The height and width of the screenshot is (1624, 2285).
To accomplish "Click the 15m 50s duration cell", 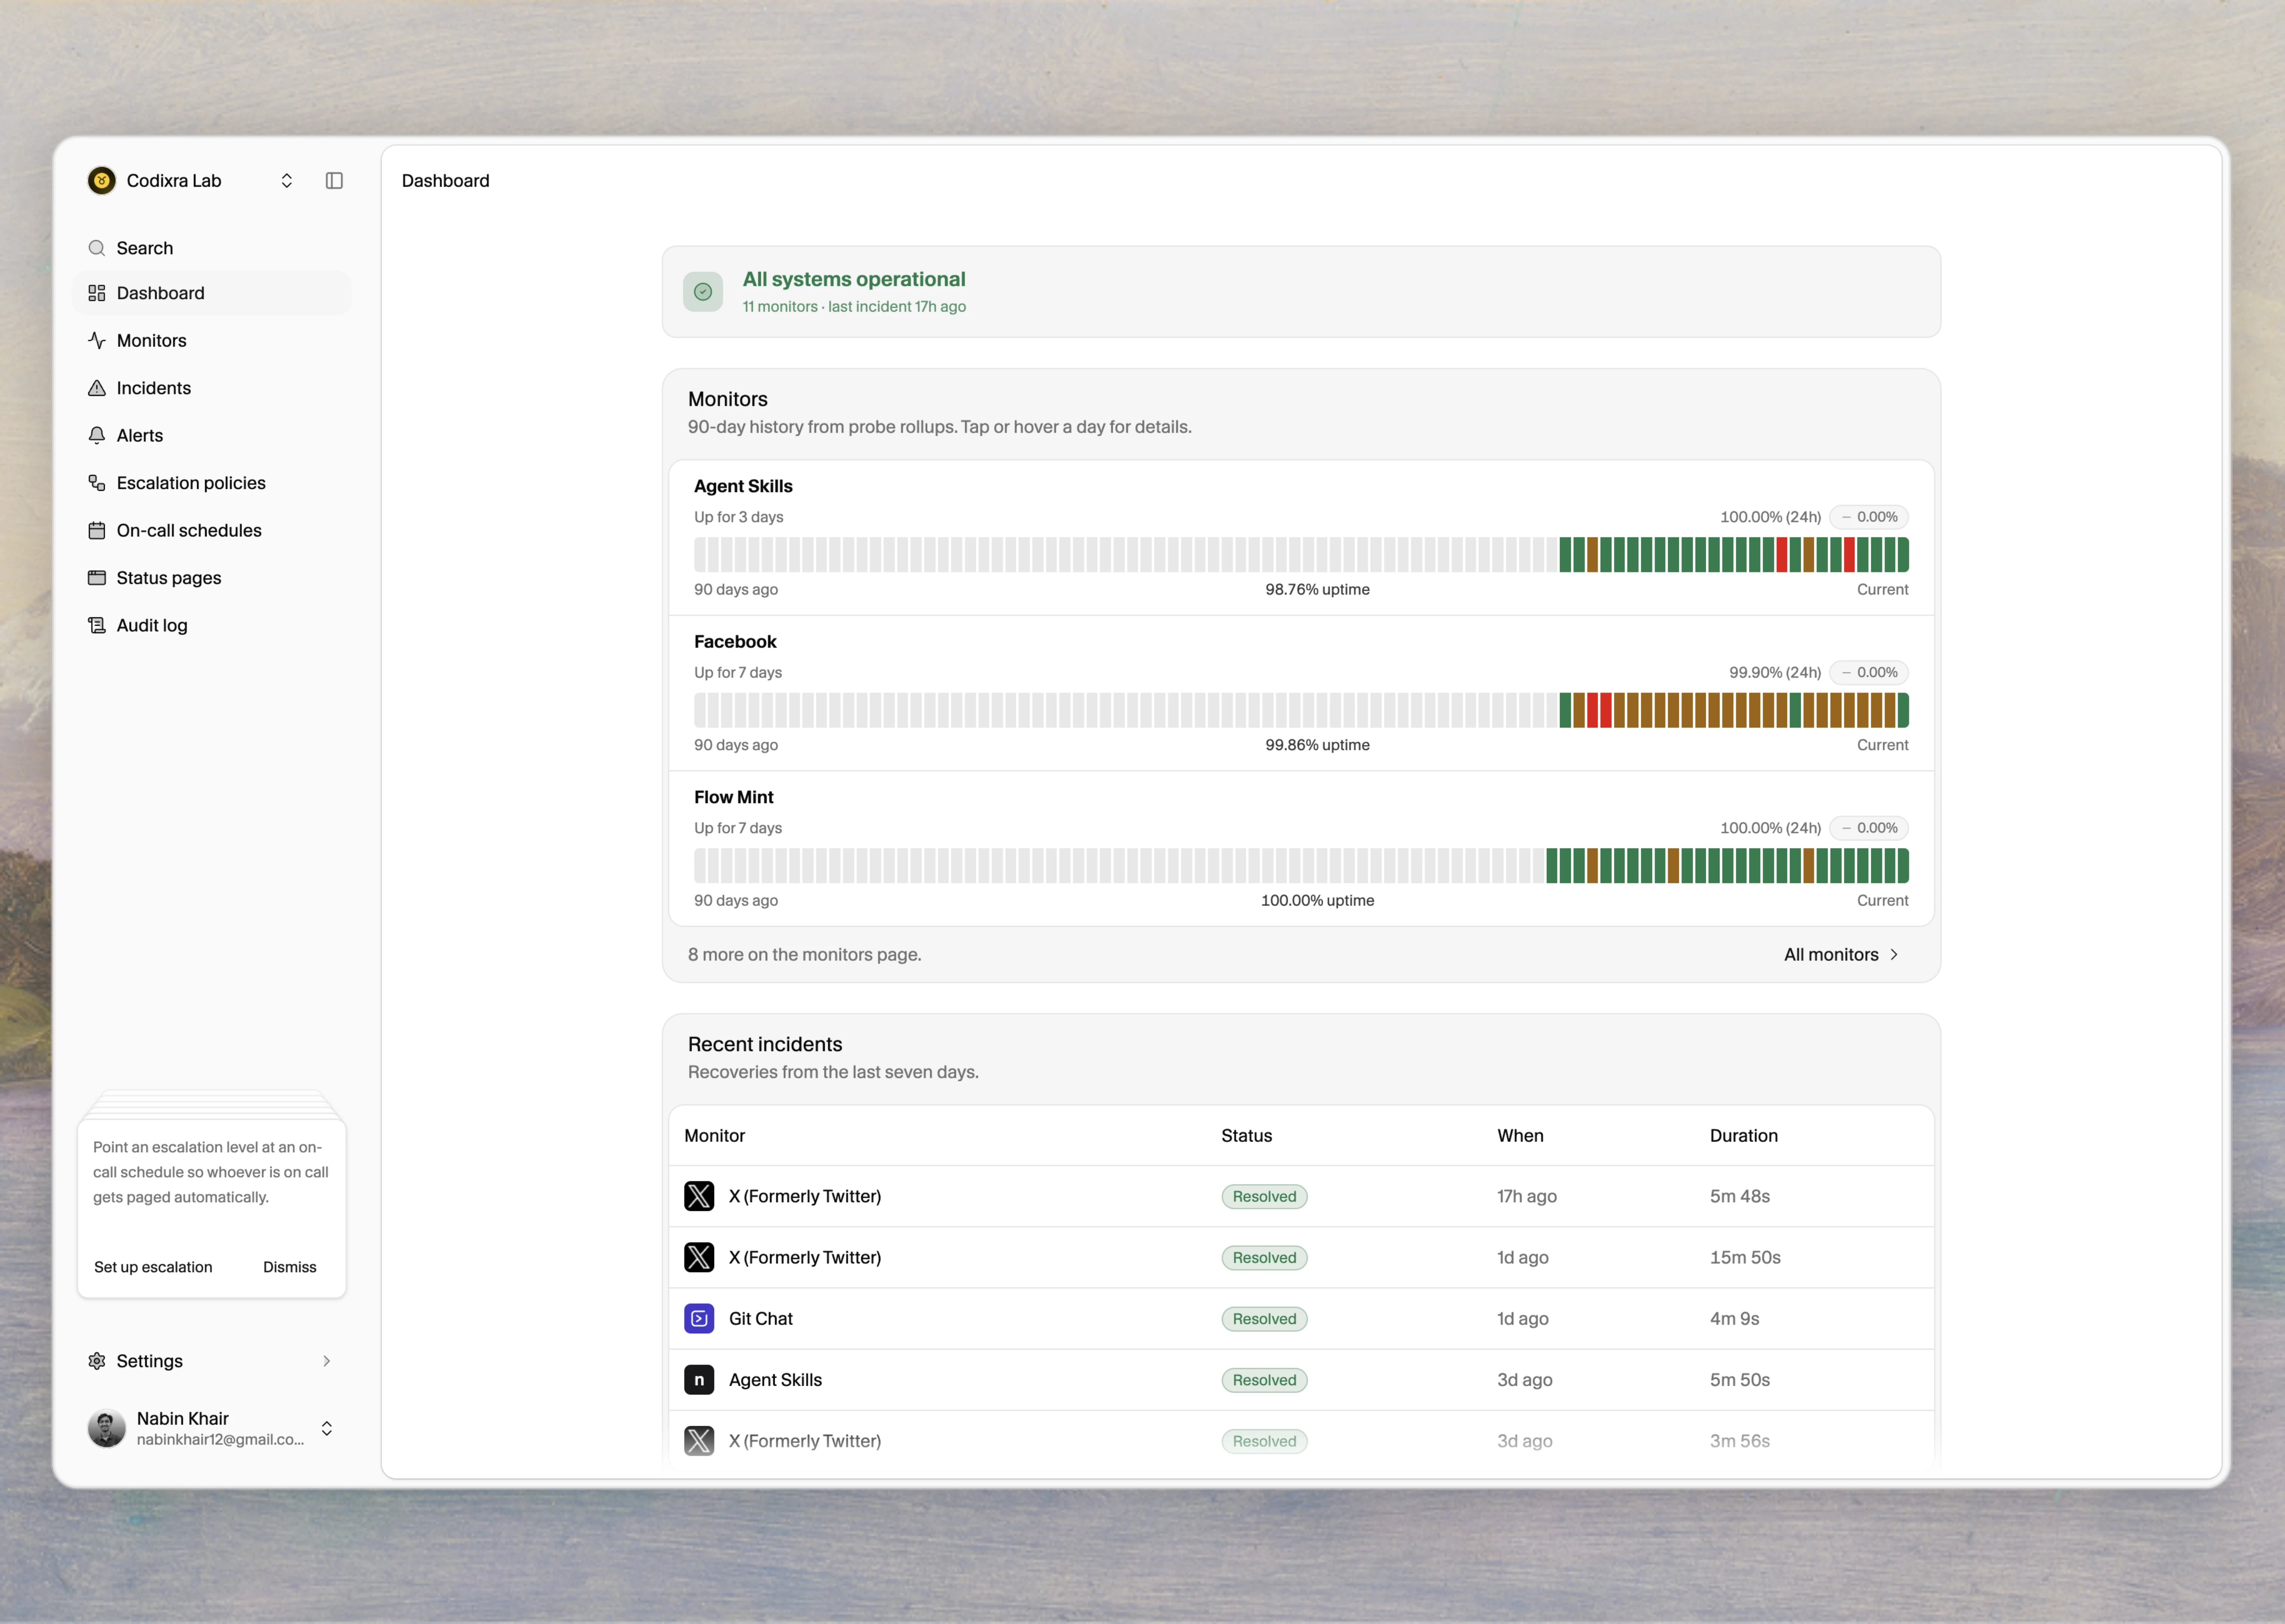I will pos(1745,1258).
